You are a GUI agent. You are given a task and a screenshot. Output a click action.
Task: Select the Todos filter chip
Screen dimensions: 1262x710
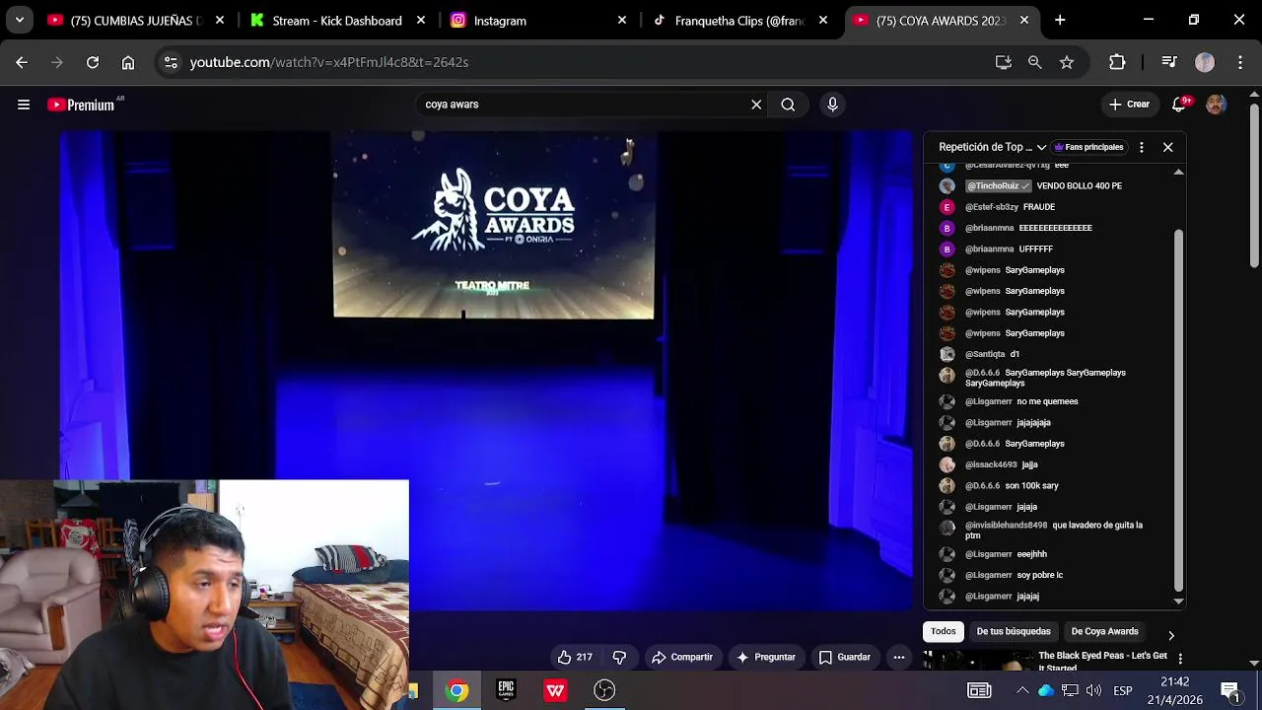tap(944, 631)
